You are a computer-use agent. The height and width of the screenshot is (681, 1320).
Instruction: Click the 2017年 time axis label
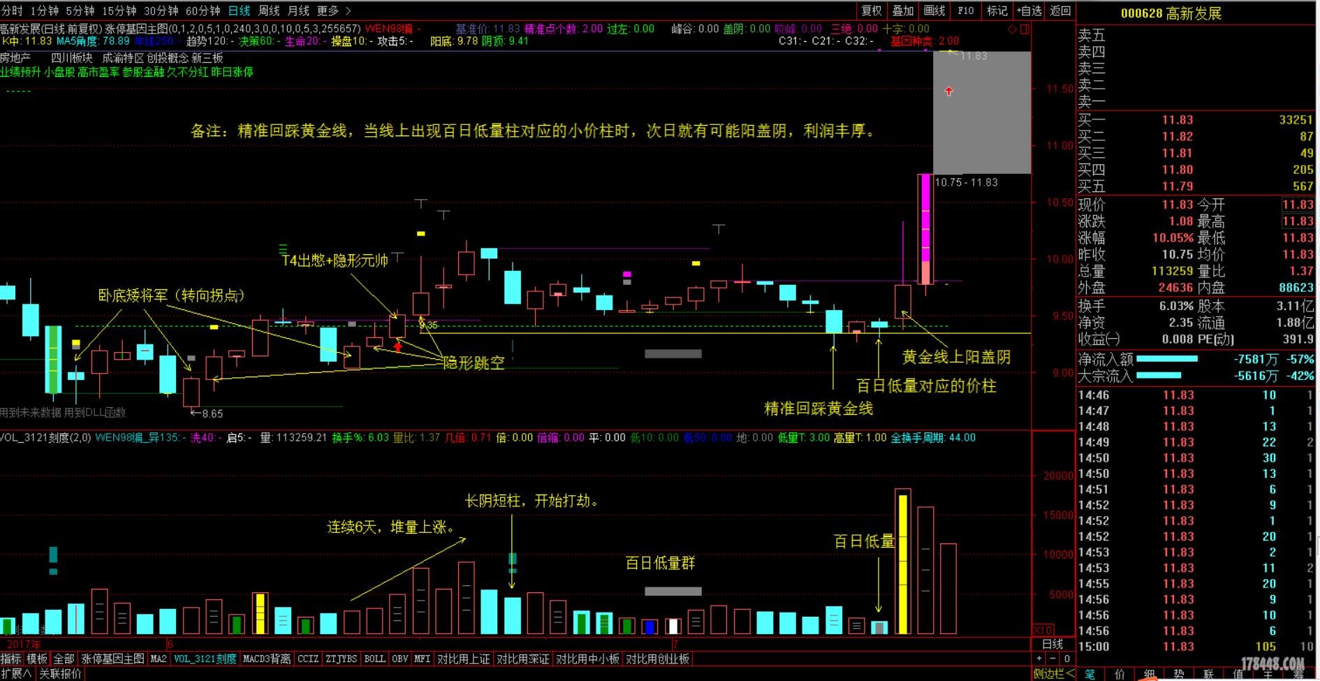point(22,644)
